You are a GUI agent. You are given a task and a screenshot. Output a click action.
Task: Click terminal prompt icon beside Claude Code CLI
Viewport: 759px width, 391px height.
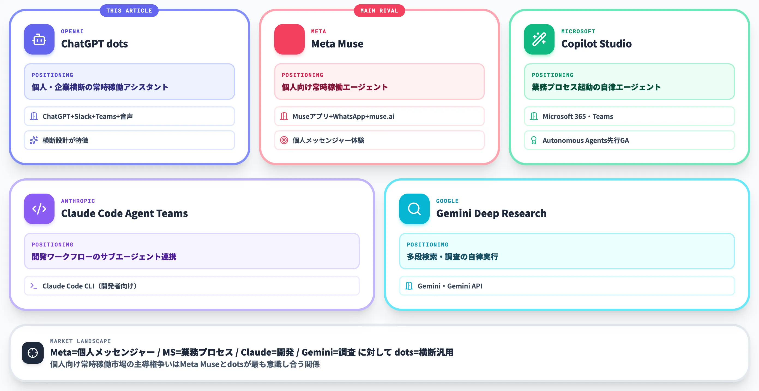(x=34, y=285)
